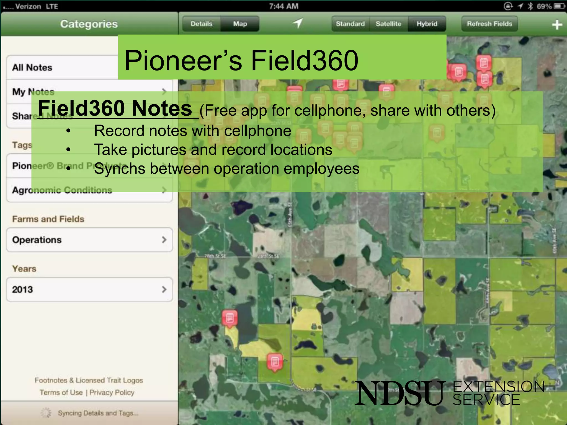
Task: Tap the 7:44 AM clock
Action: tap(283, 6)
